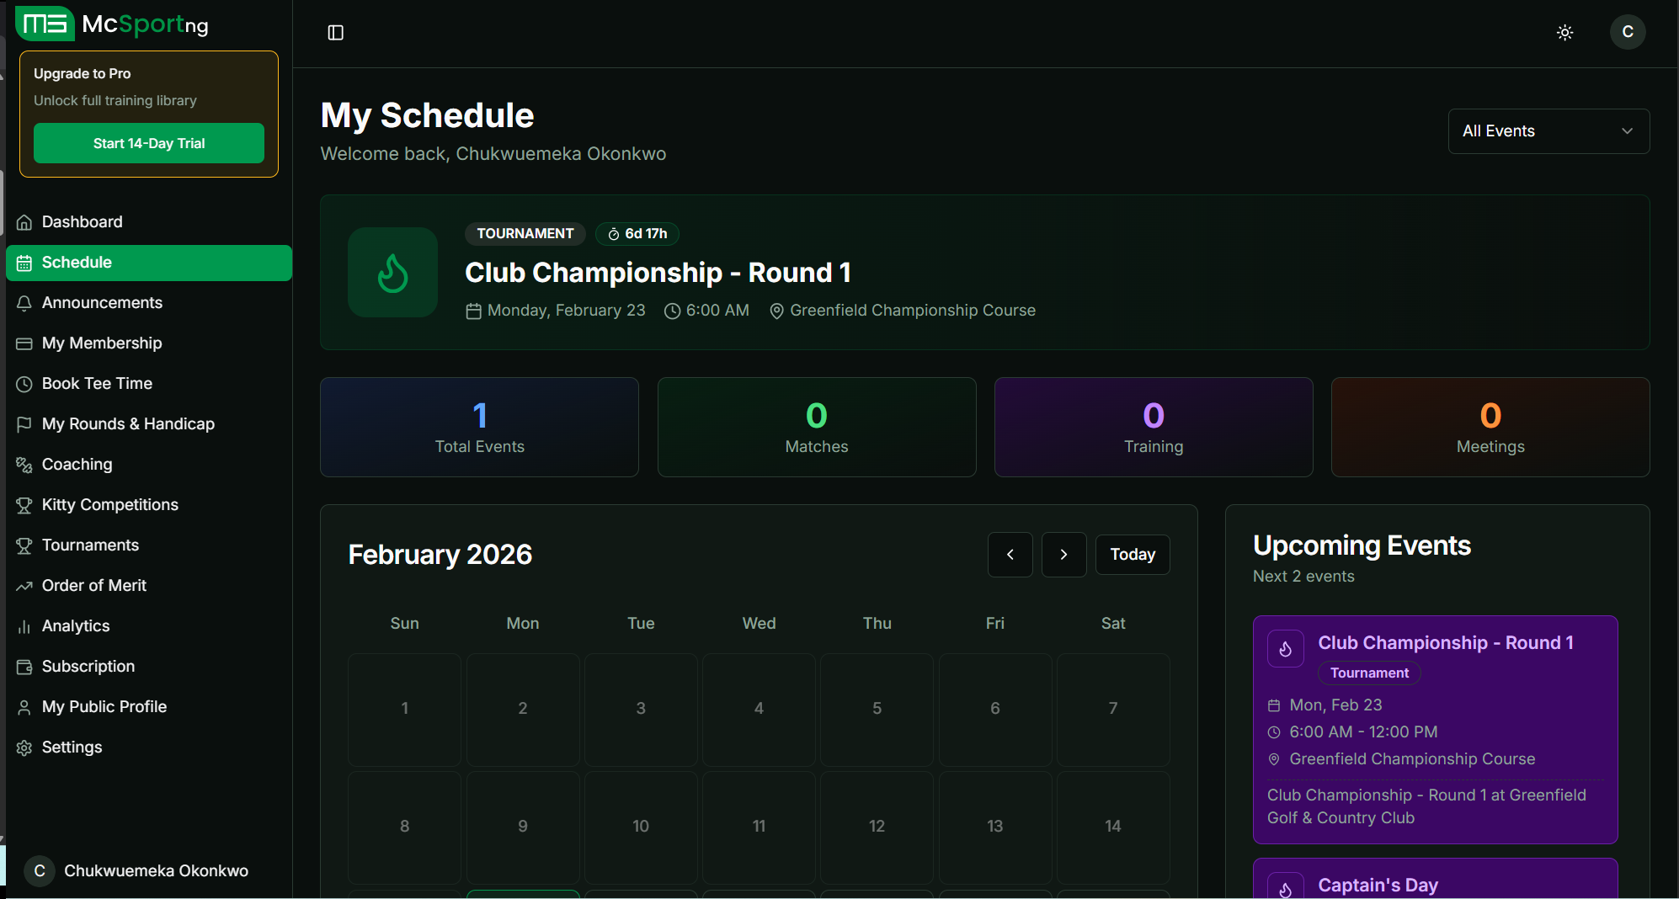The image size is (1679, 899).
Task: Toggle Settings via the gear icon
Action: [x=25, y=747]
